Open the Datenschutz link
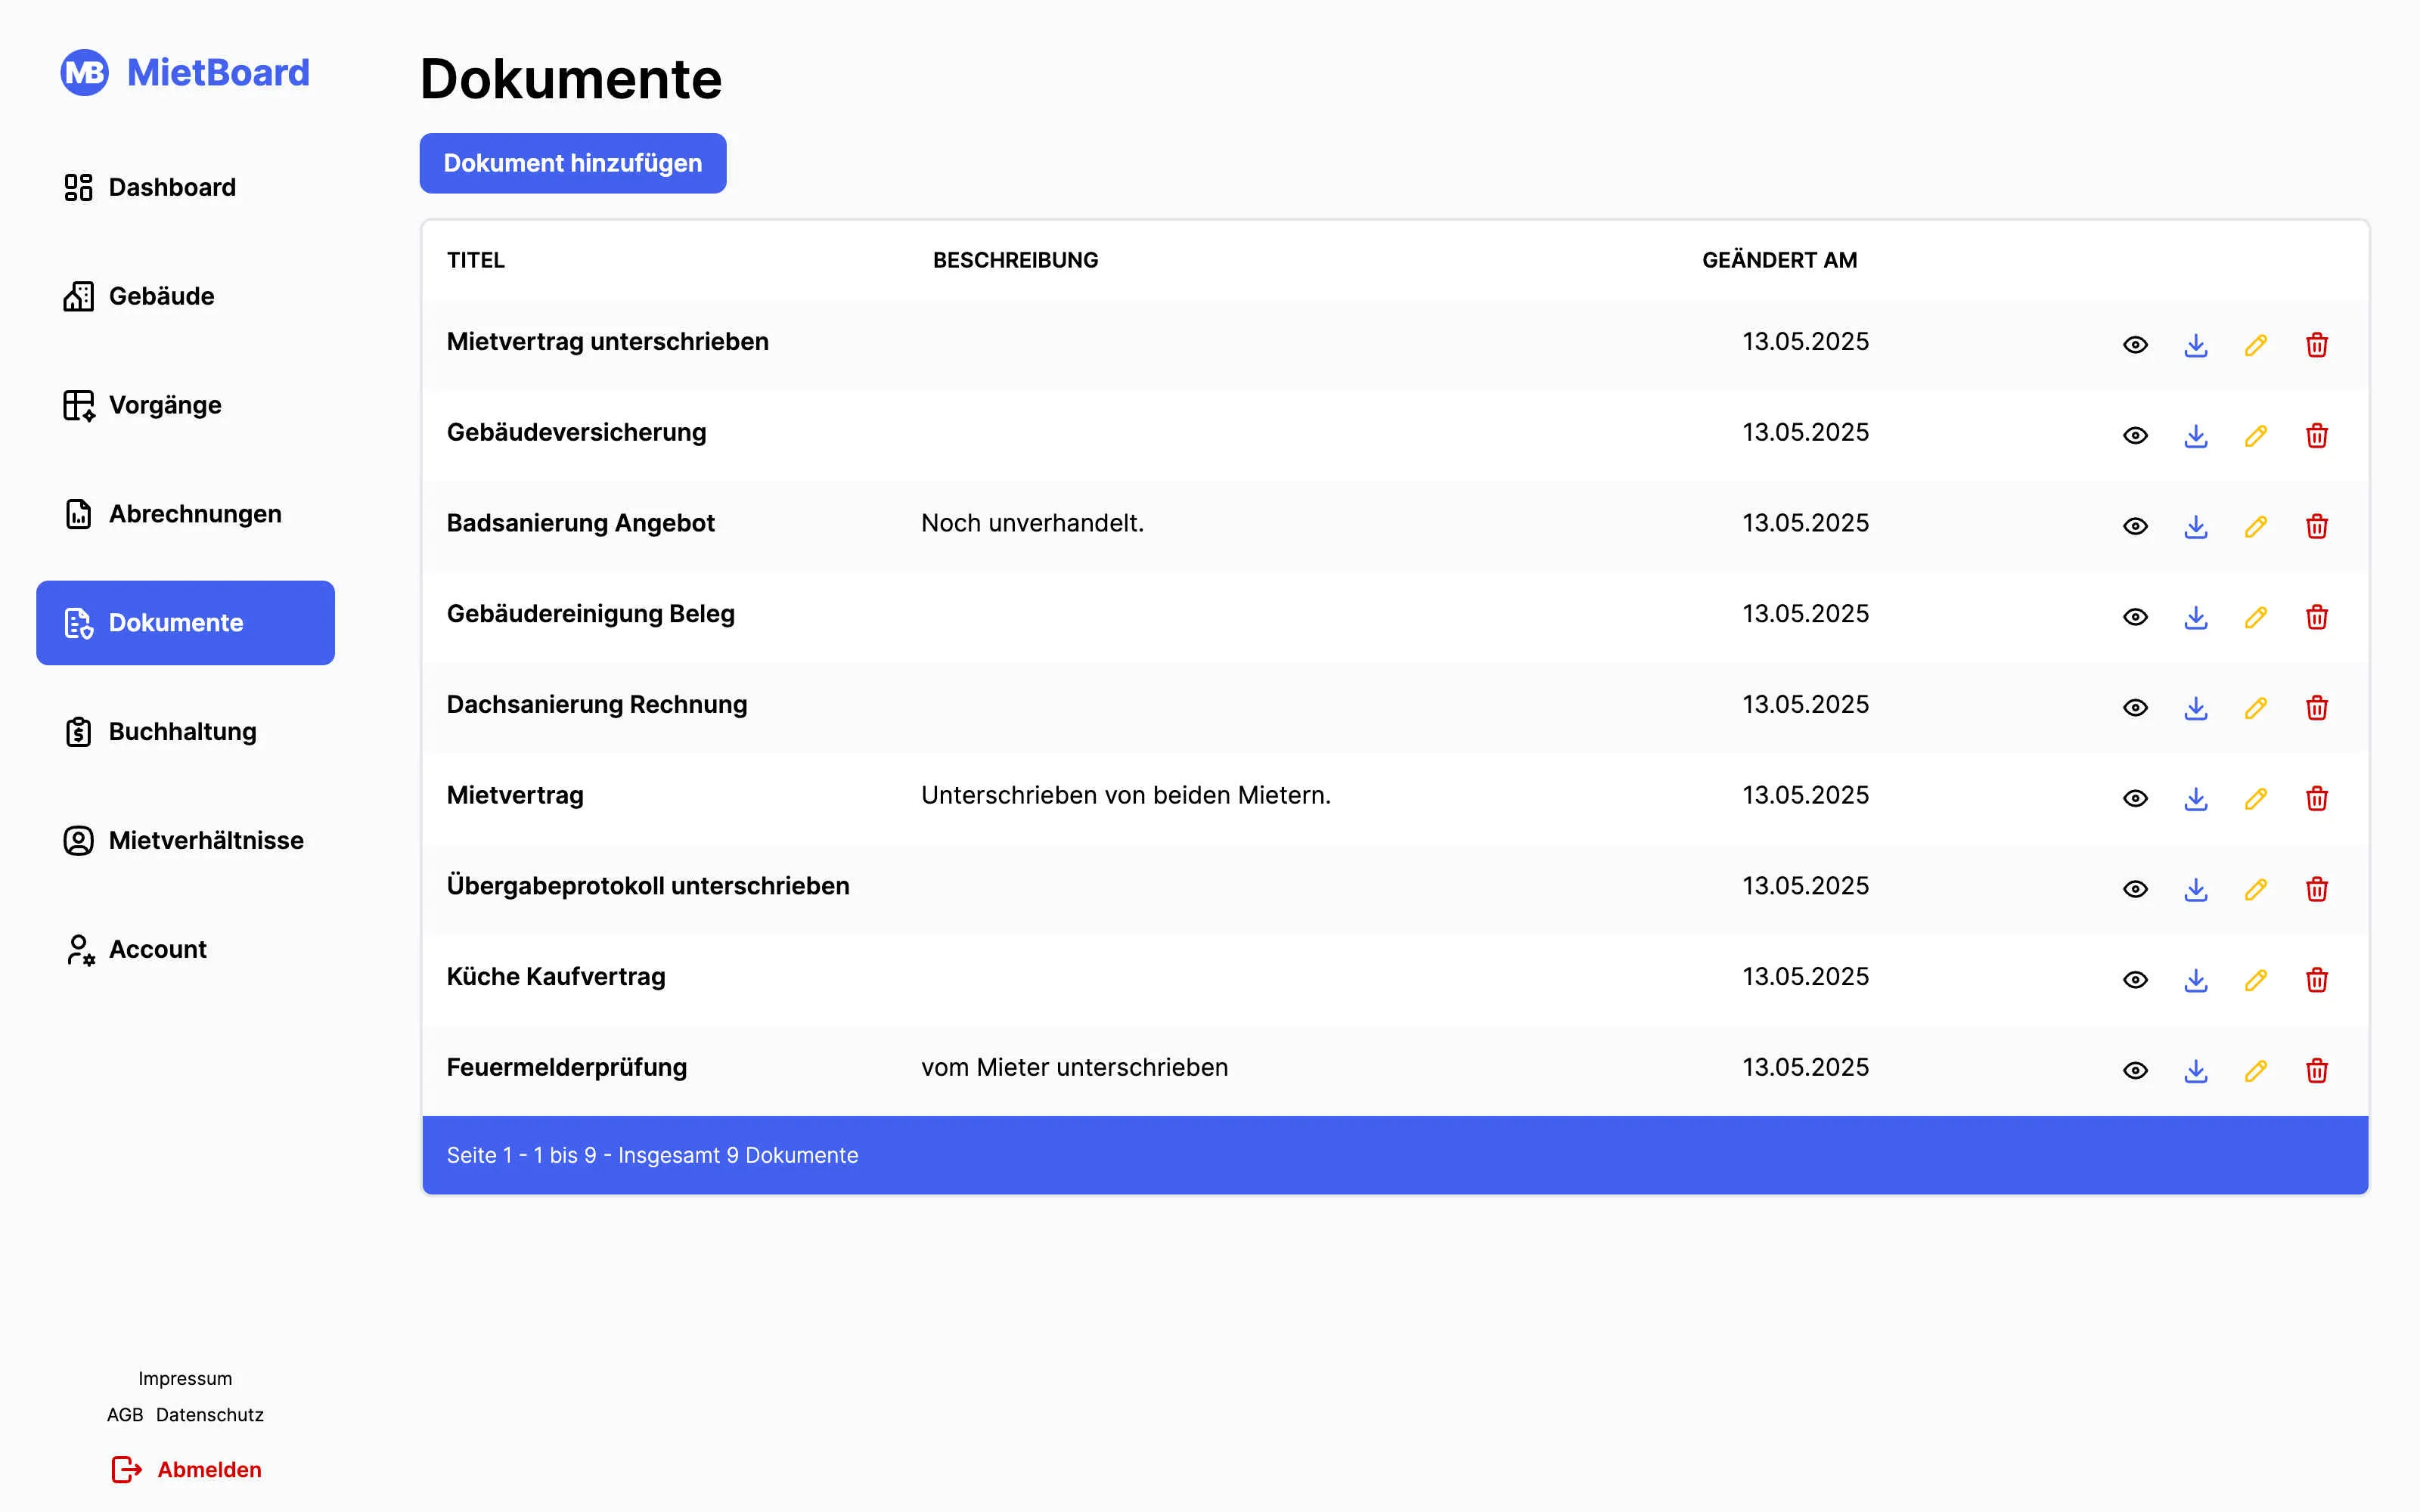This screenshot has width=2420, height=1512. [x=210, y=1414]
